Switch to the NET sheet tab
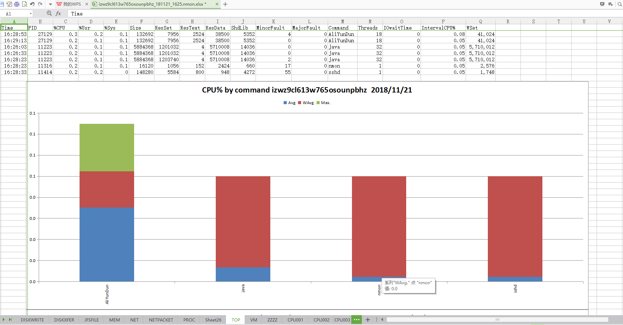This screenshot has height=325, width=623. 134,320
